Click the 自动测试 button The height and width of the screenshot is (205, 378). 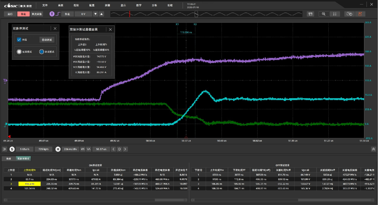[47, 40]
